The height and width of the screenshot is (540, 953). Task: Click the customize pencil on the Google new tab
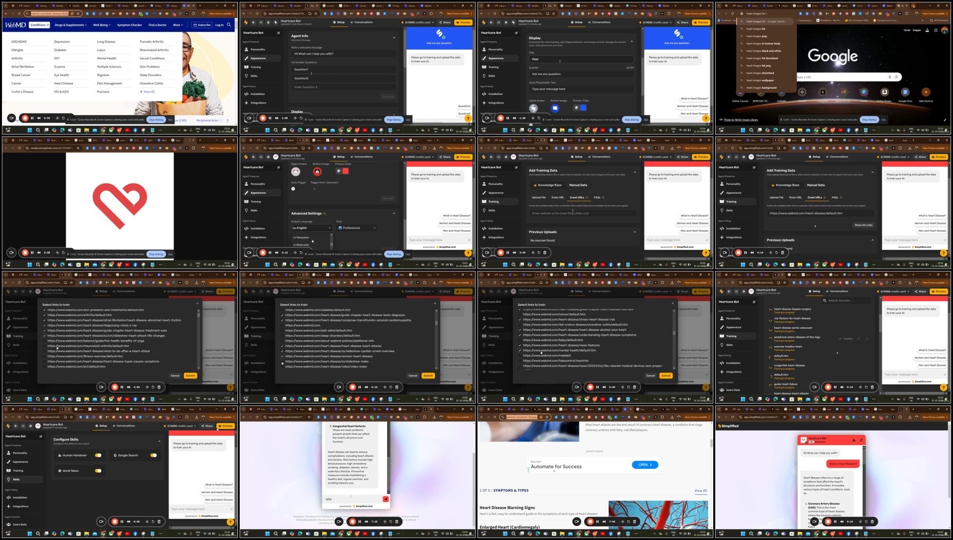945,120
